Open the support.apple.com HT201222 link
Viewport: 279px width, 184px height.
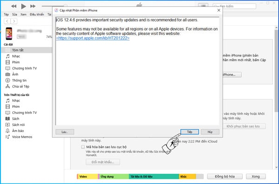(93, 38)
